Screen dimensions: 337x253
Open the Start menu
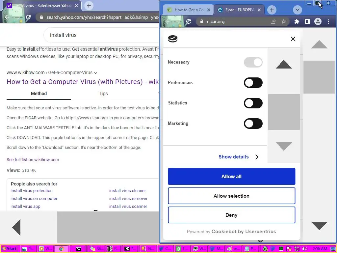click(x=9, y=249)
